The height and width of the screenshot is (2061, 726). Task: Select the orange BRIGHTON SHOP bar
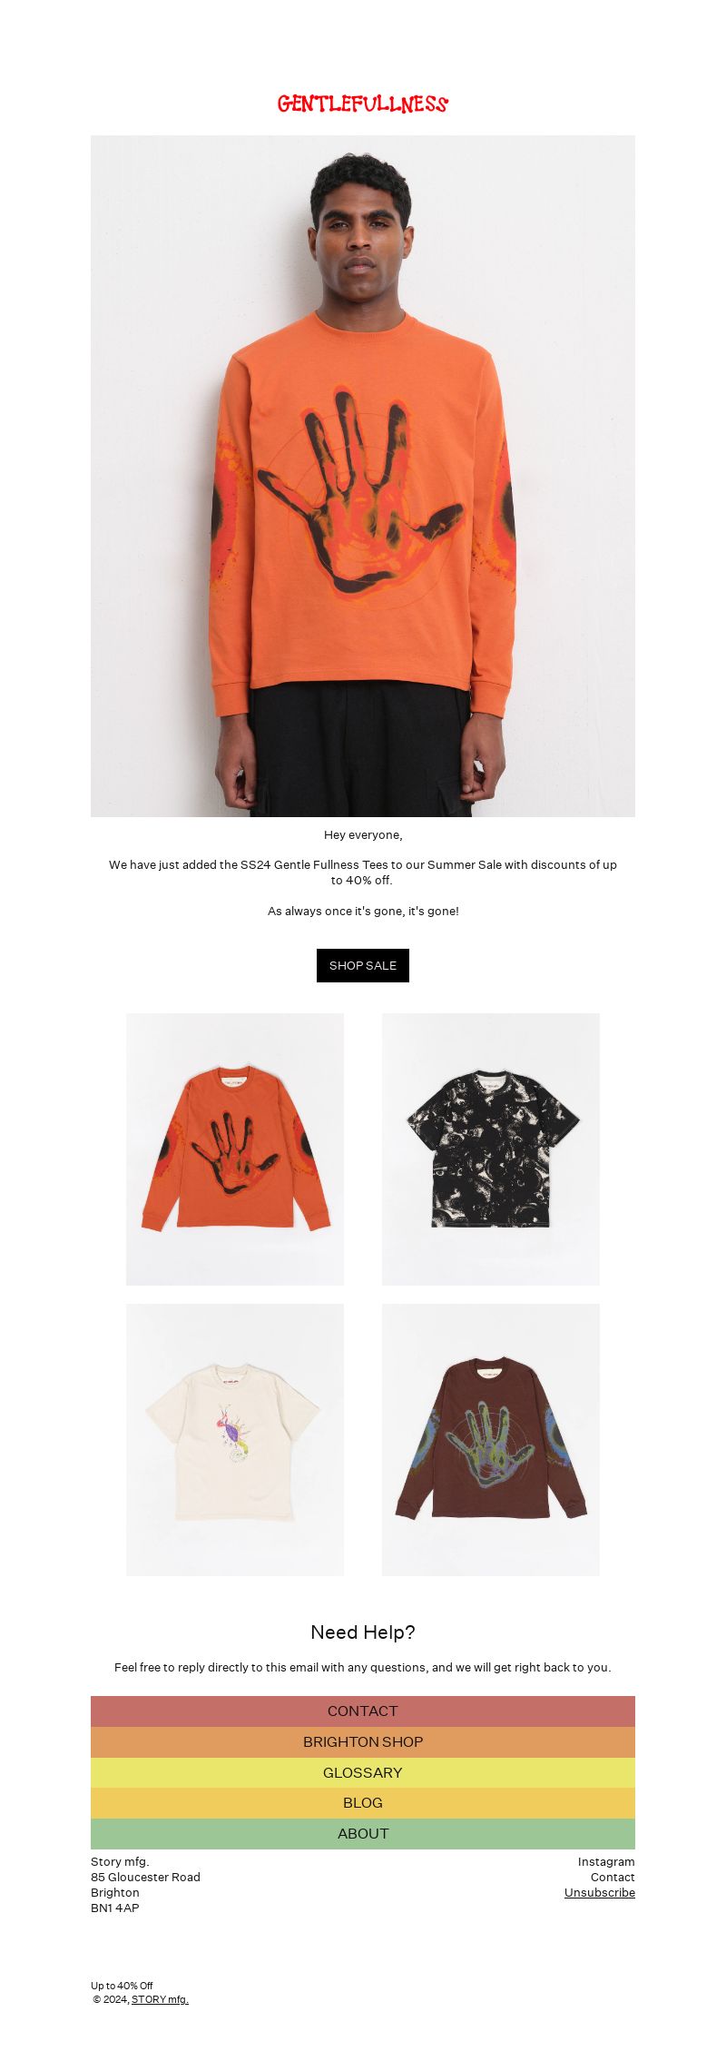point(363,1742)
